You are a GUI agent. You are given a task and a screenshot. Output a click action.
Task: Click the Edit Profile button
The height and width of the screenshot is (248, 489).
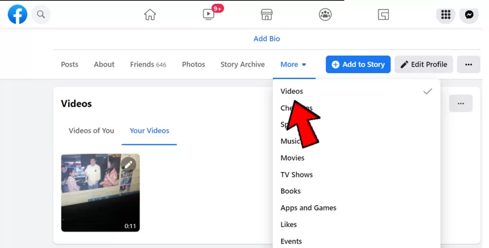click(x=424, y=65)
